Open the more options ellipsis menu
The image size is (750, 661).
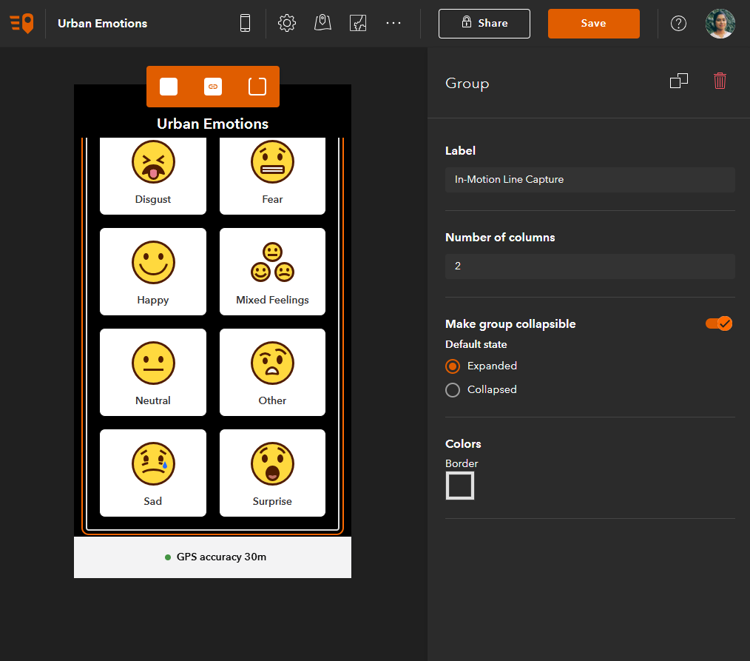tap(393, 23)
